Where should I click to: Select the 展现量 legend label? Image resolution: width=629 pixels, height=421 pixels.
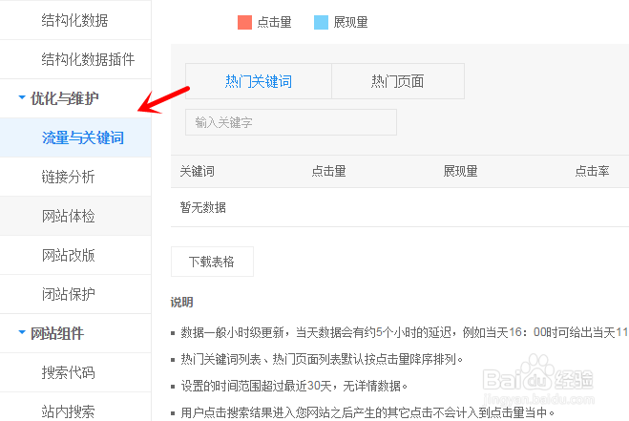pos(350,23)
